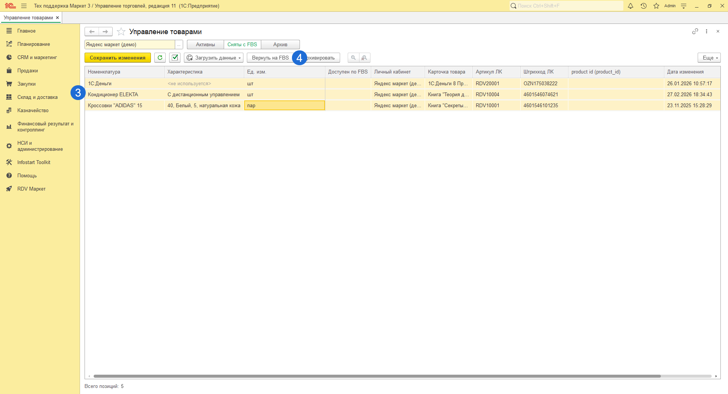
Task: Switch to the Активны filter
Action: [x=205, y=44]
